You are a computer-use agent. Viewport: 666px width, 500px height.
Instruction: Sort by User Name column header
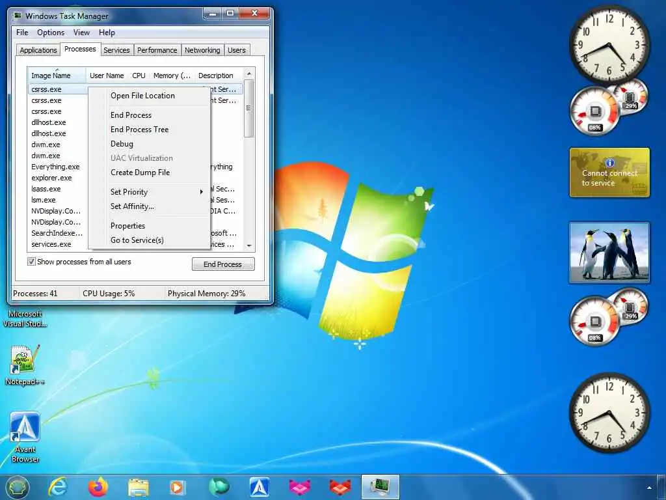coord(107,76)
